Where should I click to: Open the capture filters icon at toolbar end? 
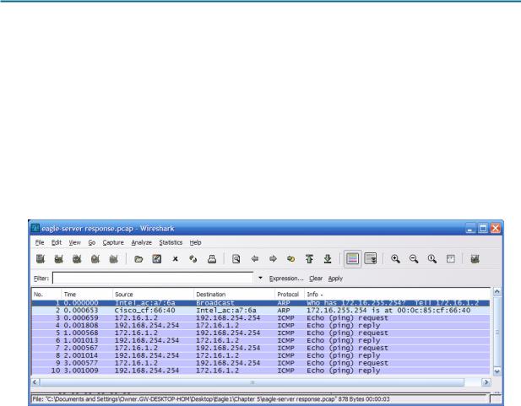click(475, 259)
